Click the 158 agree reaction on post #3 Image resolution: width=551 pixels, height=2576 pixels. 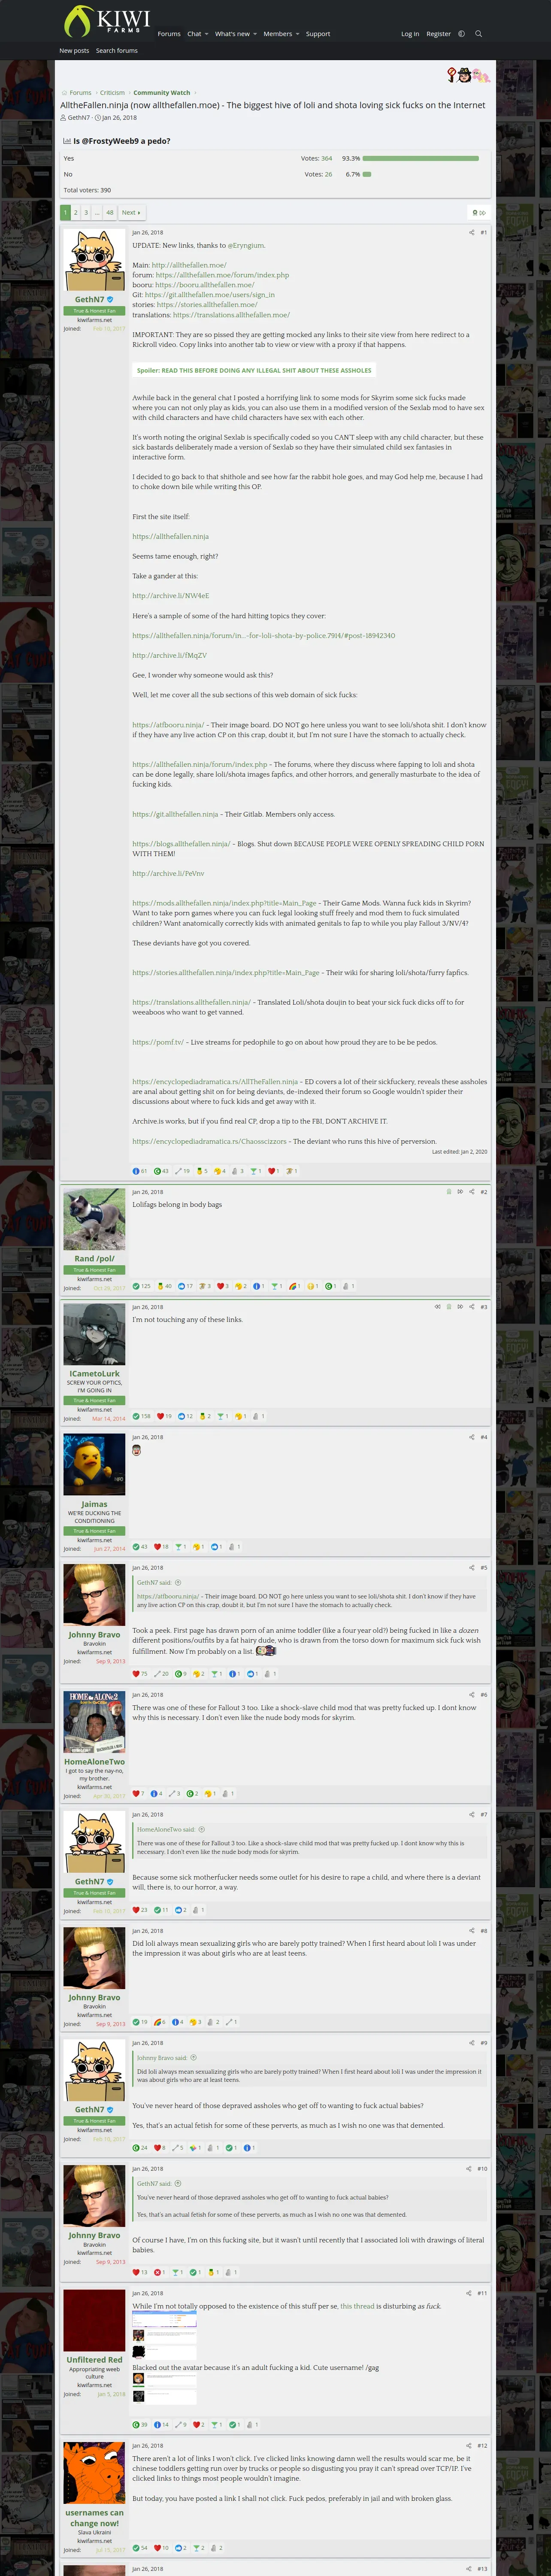[x=141, y=1416]
